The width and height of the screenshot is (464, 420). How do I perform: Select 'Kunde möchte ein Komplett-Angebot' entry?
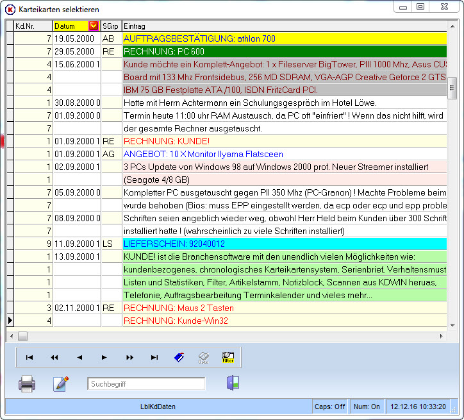[285, 64]
